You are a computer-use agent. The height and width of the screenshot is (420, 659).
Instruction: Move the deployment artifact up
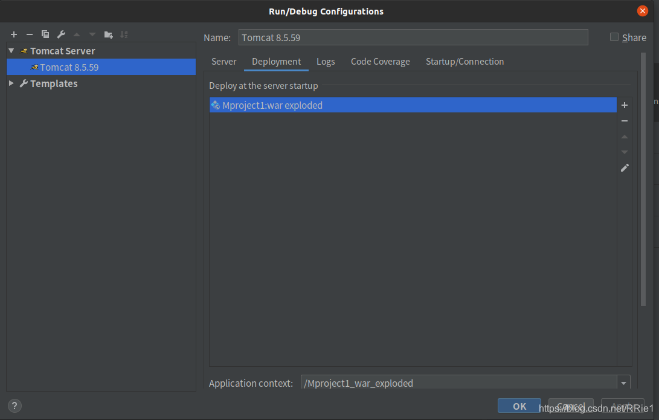pyautogui.click(x=625, y=137)
